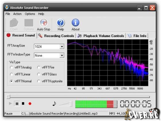Start playback with the play button
Viewport: 161px width, 121px height.
coord(10,103)
